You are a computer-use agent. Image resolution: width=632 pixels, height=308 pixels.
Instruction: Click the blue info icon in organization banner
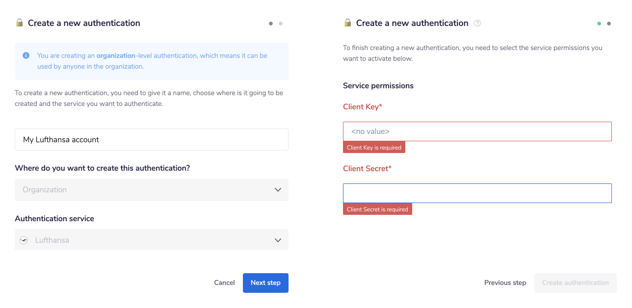click(x=26, y=55)
